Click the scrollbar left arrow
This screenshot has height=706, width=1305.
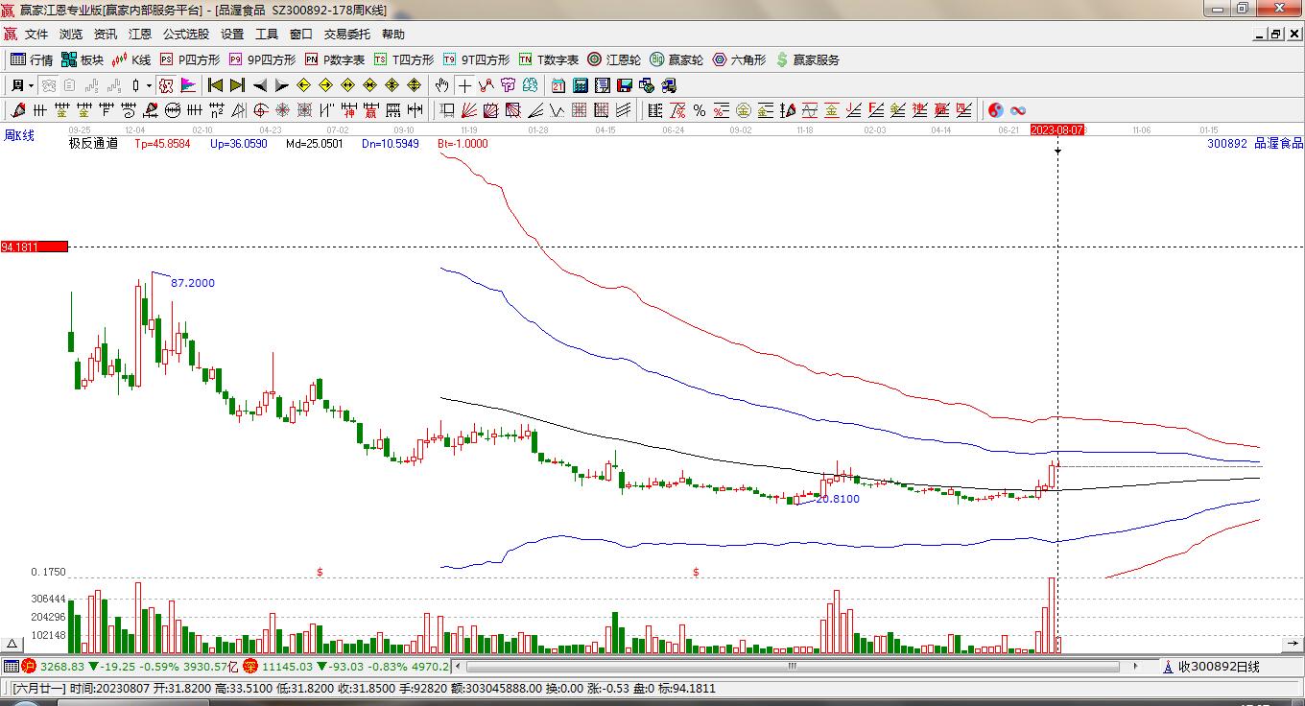[x=458, y=666]
